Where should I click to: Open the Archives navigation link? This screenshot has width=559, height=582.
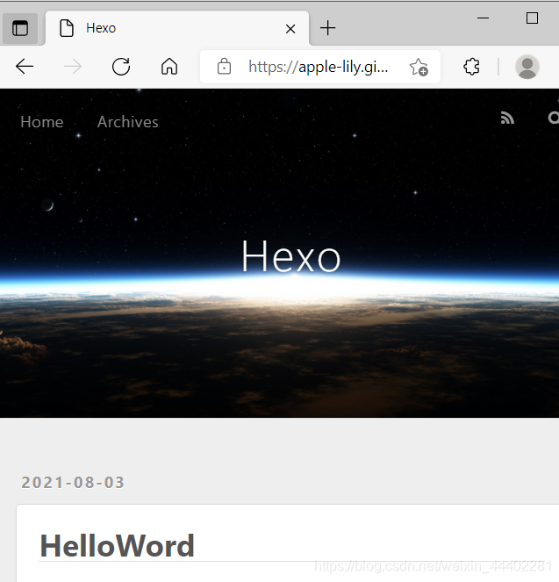point(128,122)
